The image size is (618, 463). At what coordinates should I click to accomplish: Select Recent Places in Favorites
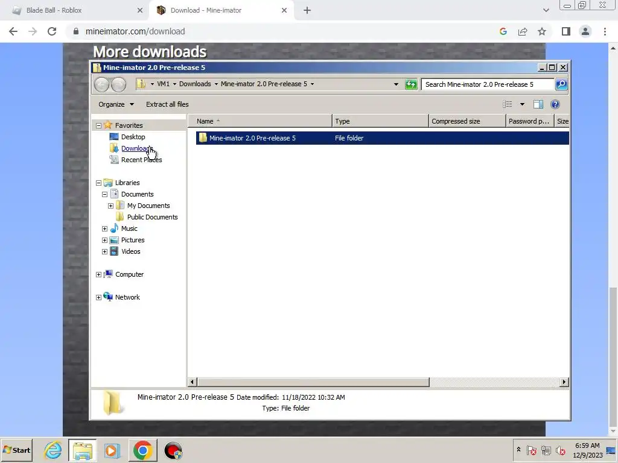click(x=141, y=160)
